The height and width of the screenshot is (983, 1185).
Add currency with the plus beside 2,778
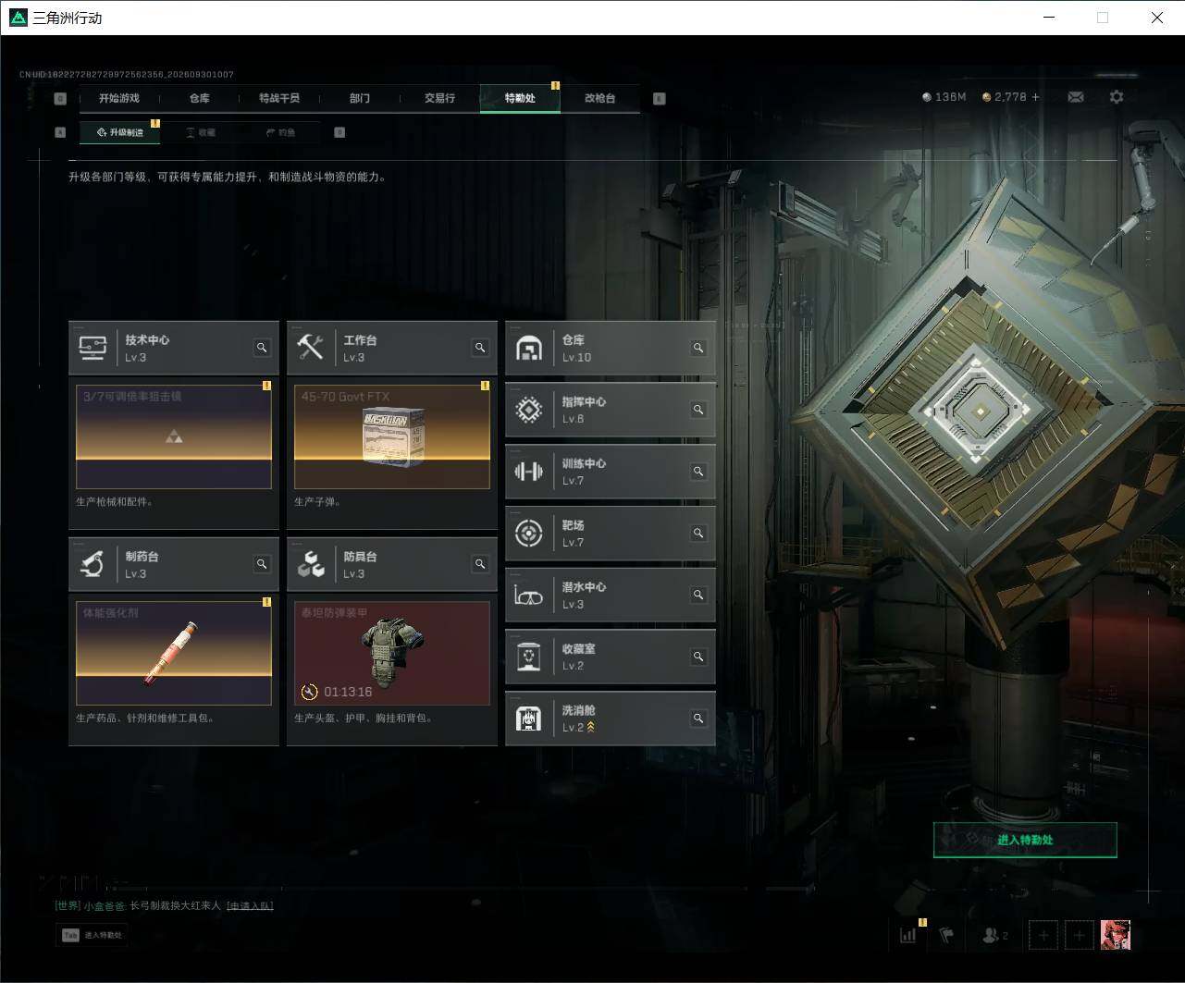tap(1035, 97)
